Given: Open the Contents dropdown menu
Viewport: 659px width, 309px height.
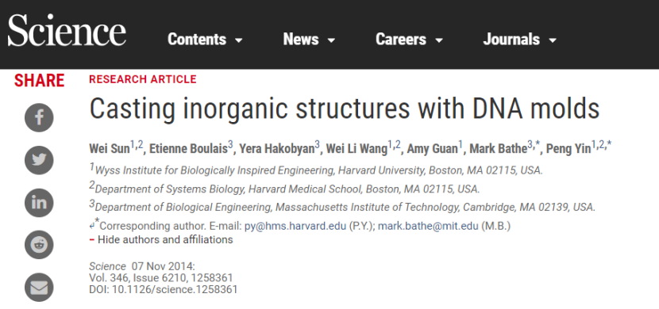Looking at the screenshot, I should (205, 40).
